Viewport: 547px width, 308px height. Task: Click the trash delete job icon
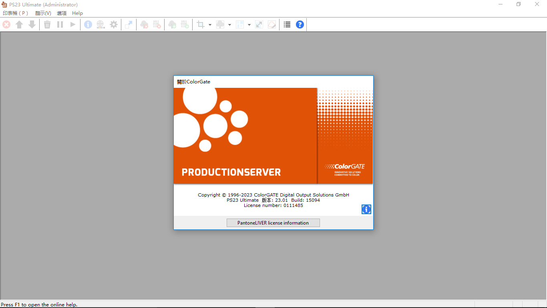47,24
